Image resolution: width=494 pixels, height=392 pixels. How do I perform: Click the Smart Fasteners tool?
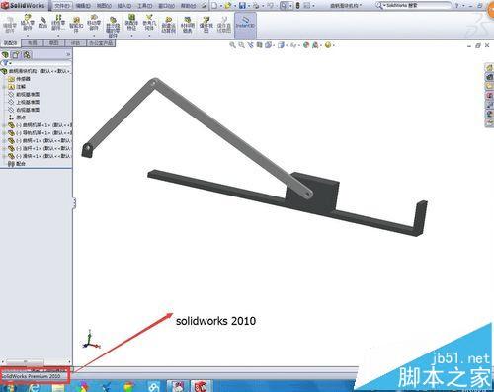[x=76, y=25]
